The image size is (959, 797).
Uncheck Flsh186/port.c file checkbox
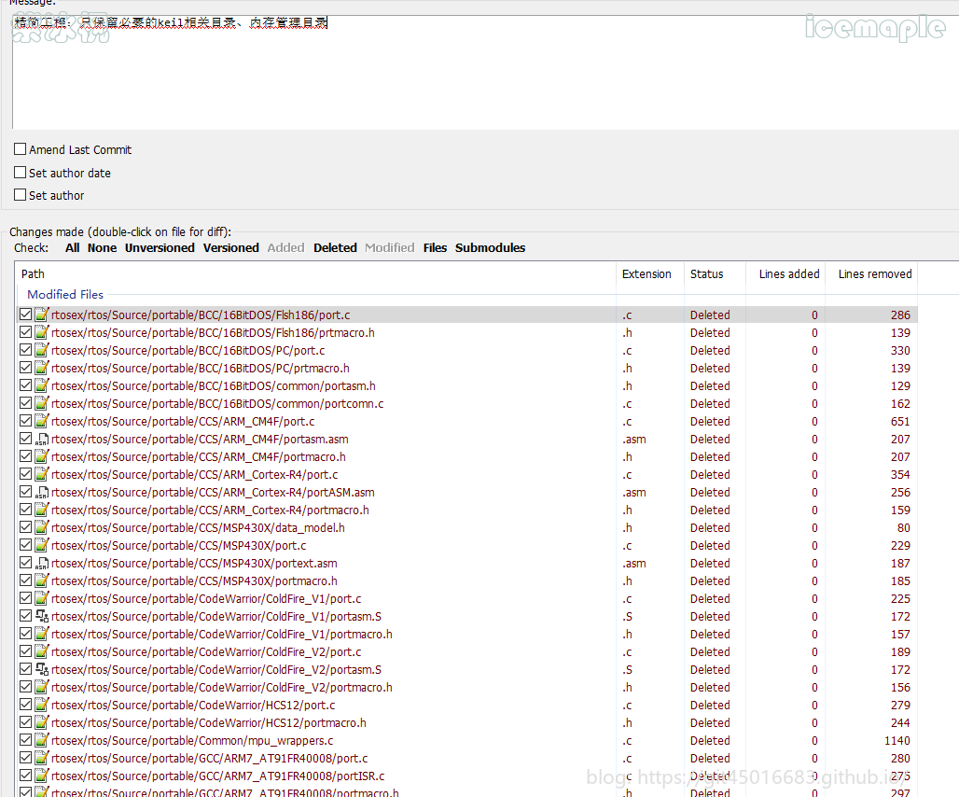click(25, 315)
